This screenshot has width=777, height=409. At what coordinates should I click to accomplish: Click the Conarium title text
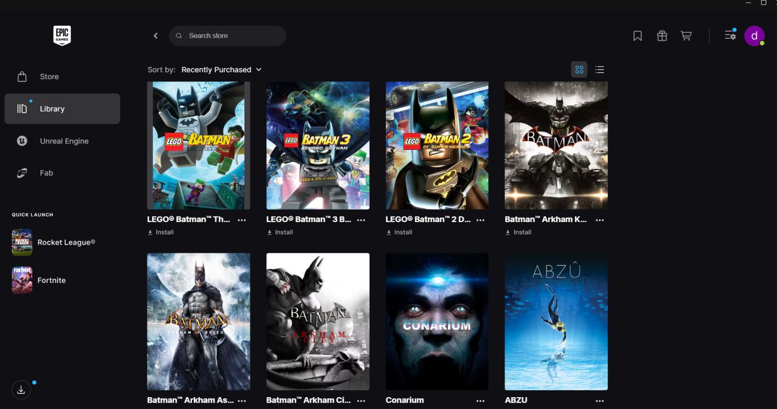pyautogui.click(x=405, y=400)
